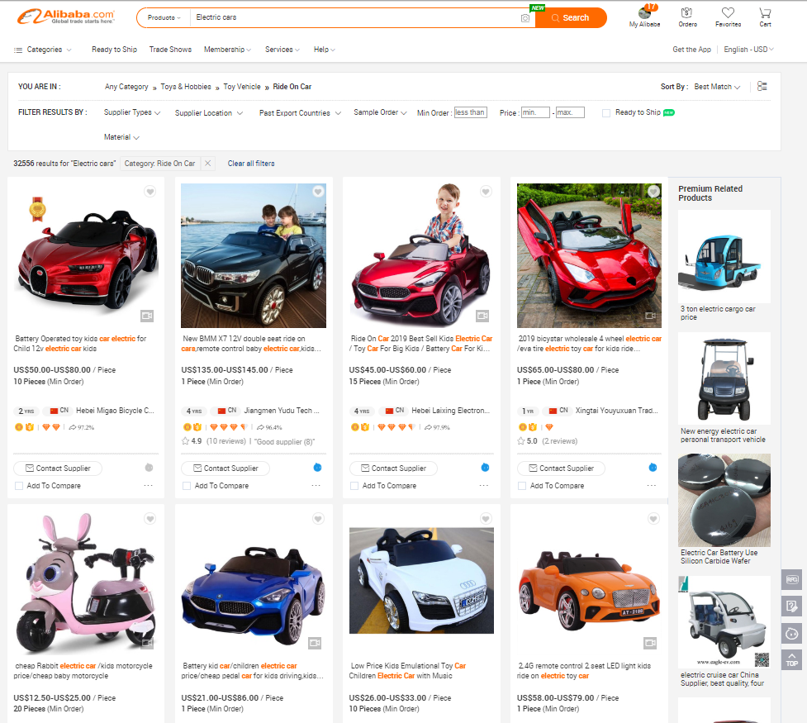Click the TOP scroll-to-top icon
The height and width of the screenshot is (723, 807).
click(791, 659)
